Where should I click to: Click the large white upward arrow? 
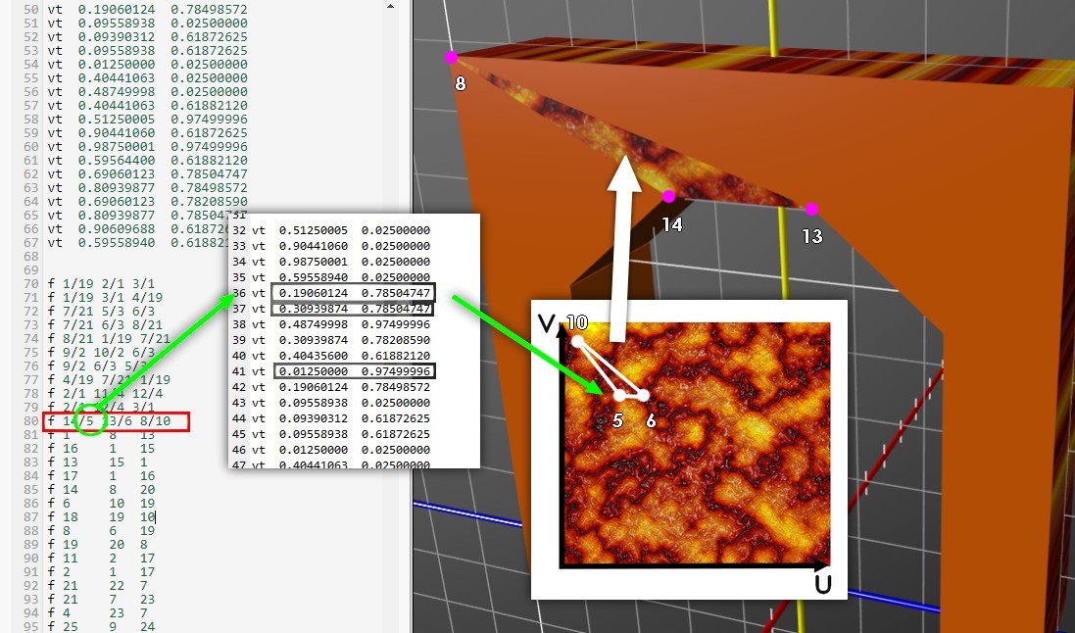click(617, 255)
